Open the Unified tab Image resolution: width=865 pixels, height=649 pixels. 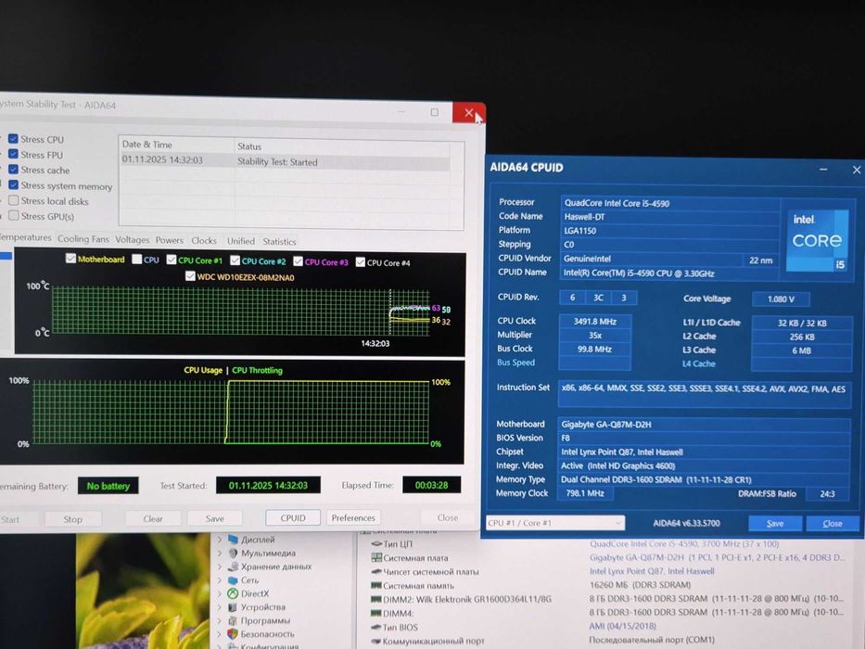[241, 241]
